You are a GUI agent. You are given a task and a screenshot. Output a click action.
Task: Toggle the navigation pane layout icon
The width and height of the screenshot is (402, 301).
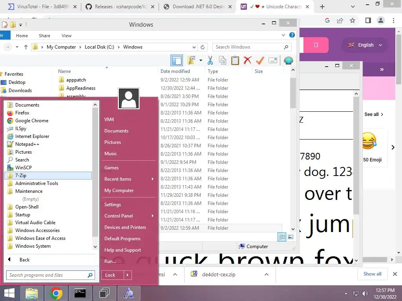(177, 61)
